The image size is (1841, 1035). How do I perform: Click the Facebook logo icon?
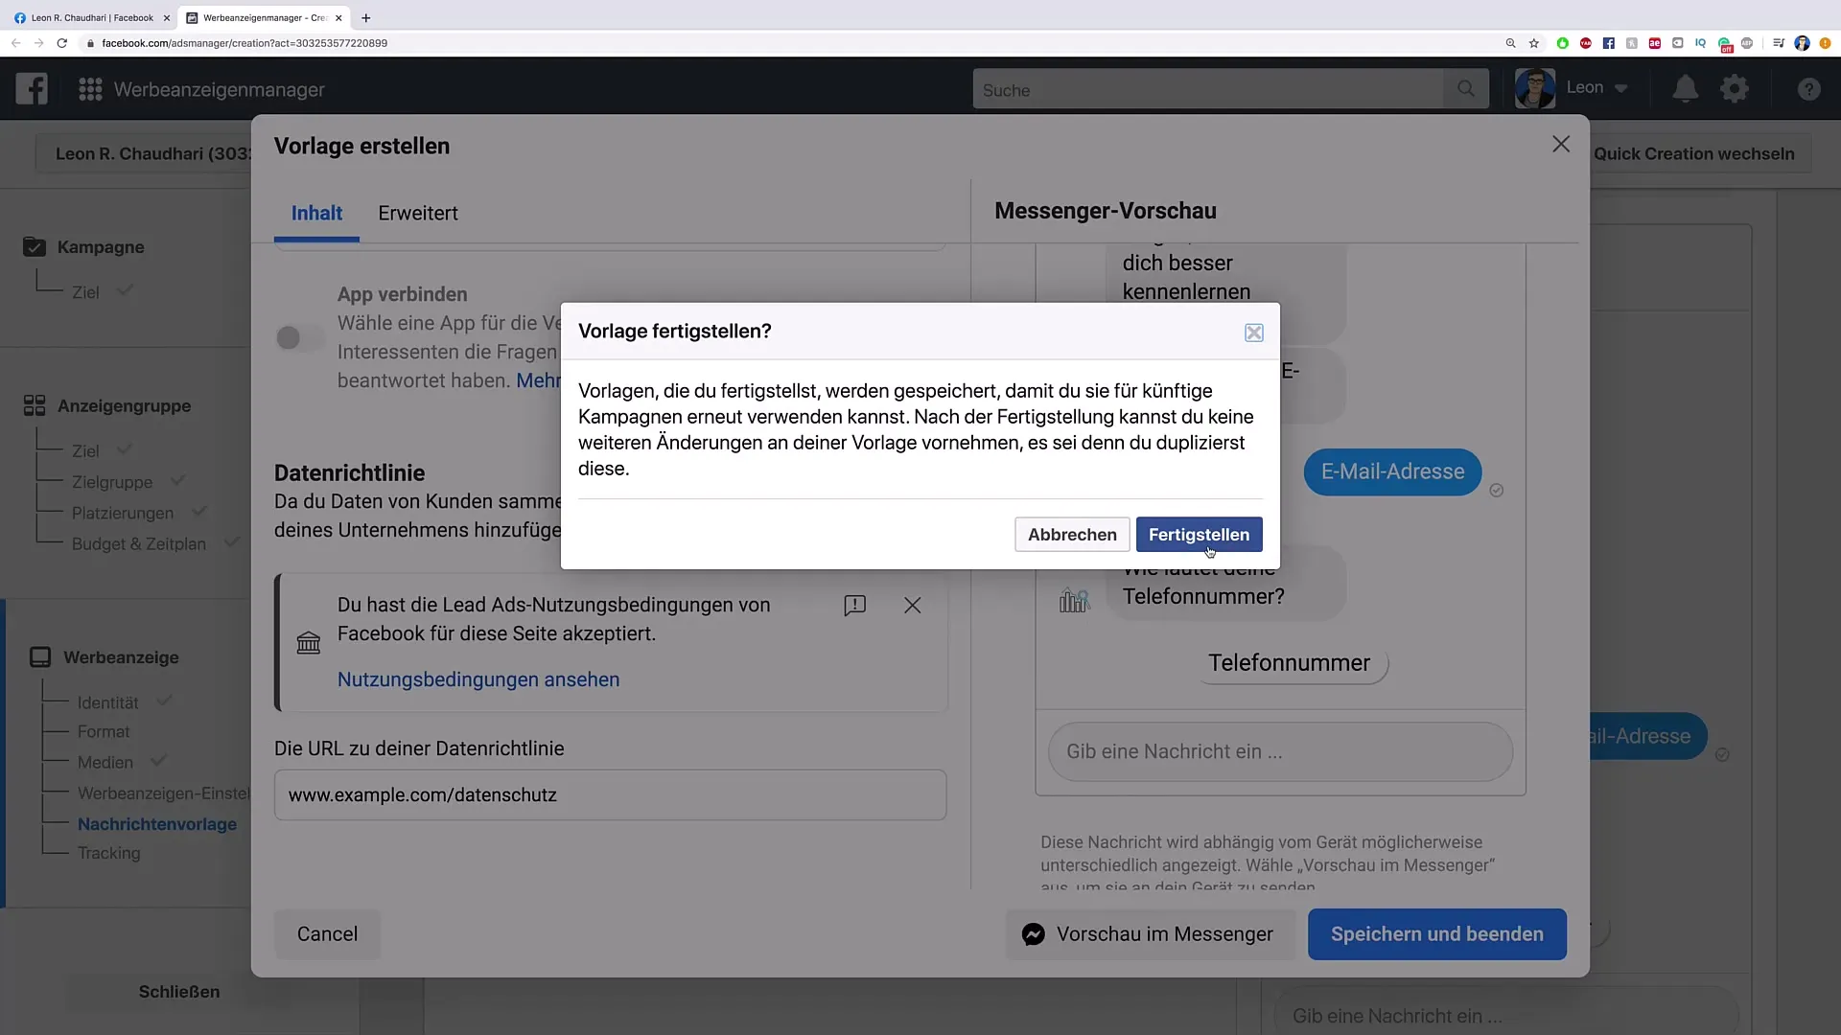[x=32, y=89]
